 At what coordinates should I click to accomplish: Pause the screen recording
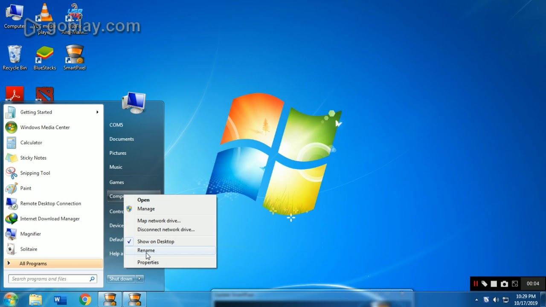click(476, 284)
